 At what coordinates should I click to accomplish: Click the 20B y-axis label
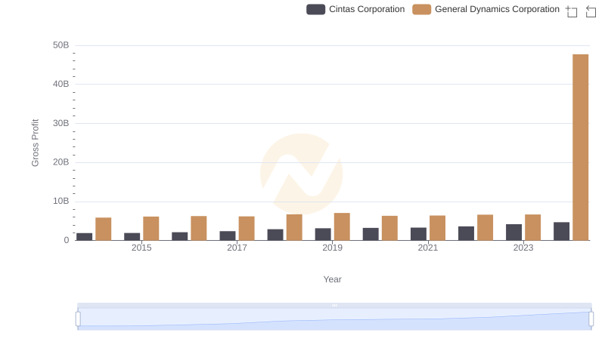pos(61,162)
